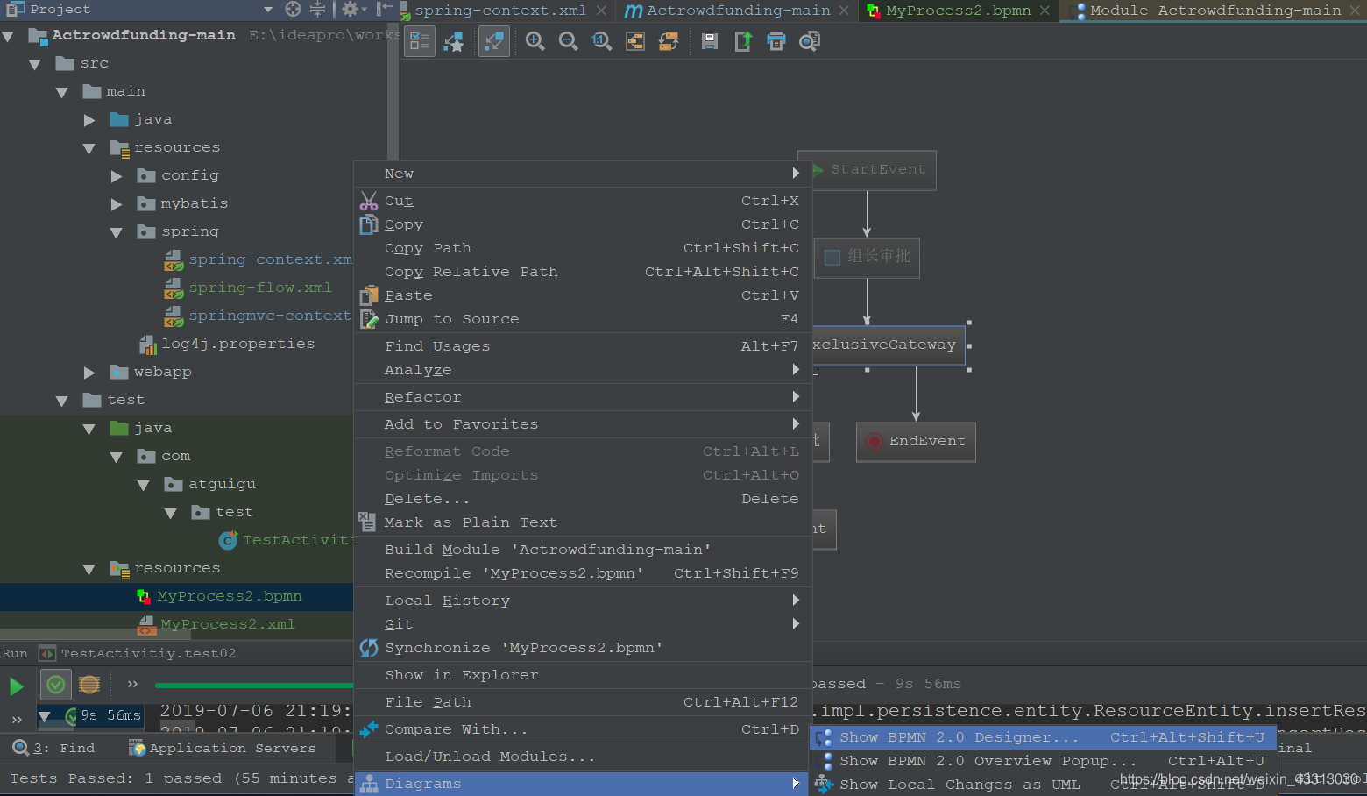Collapse the src folder
Screen dimensions: 1367x796
click(x=35, y=64)
